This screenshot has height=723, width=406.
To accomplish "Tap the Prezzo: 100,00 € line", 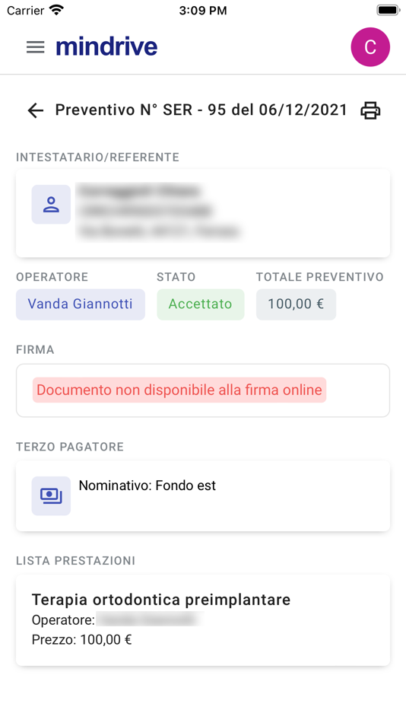I will pos(81,640).
